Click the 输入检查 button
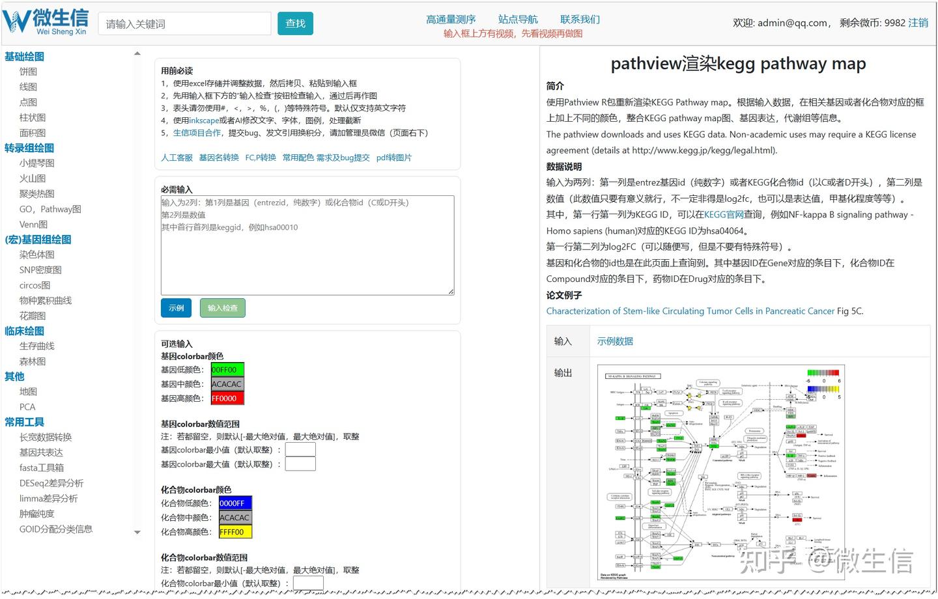The height and width of the screenshot is (599, 938). [x=223, y=308]
